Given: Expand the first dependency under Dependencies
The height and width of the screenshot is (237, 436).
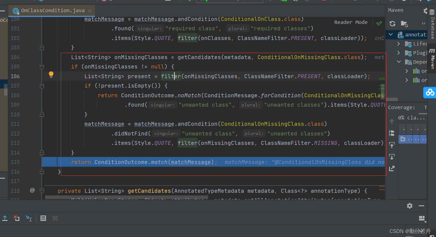Looking at the screenshot, I should click(407, 71).
